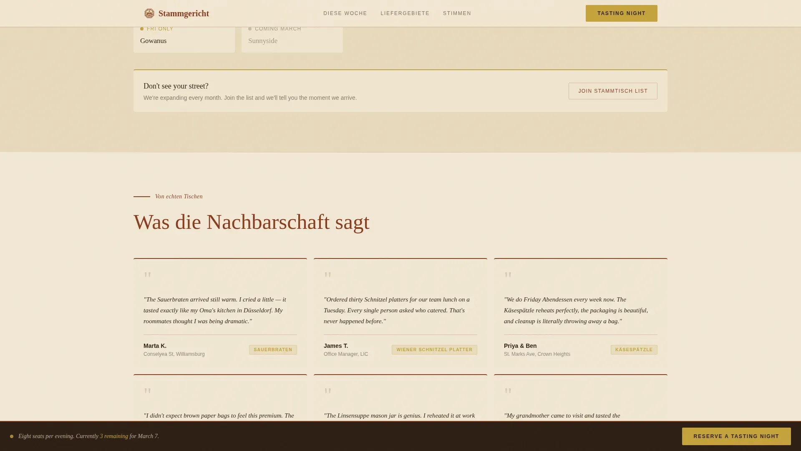Click Join Stammtisch List button
Screen dimensions: 801x451
(x=612, y=91)
